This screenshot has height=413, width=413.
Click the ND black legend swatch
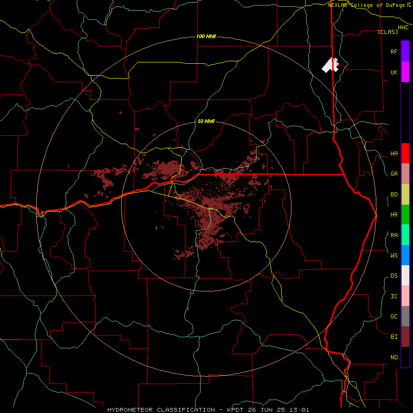click(x=405, y=357)
